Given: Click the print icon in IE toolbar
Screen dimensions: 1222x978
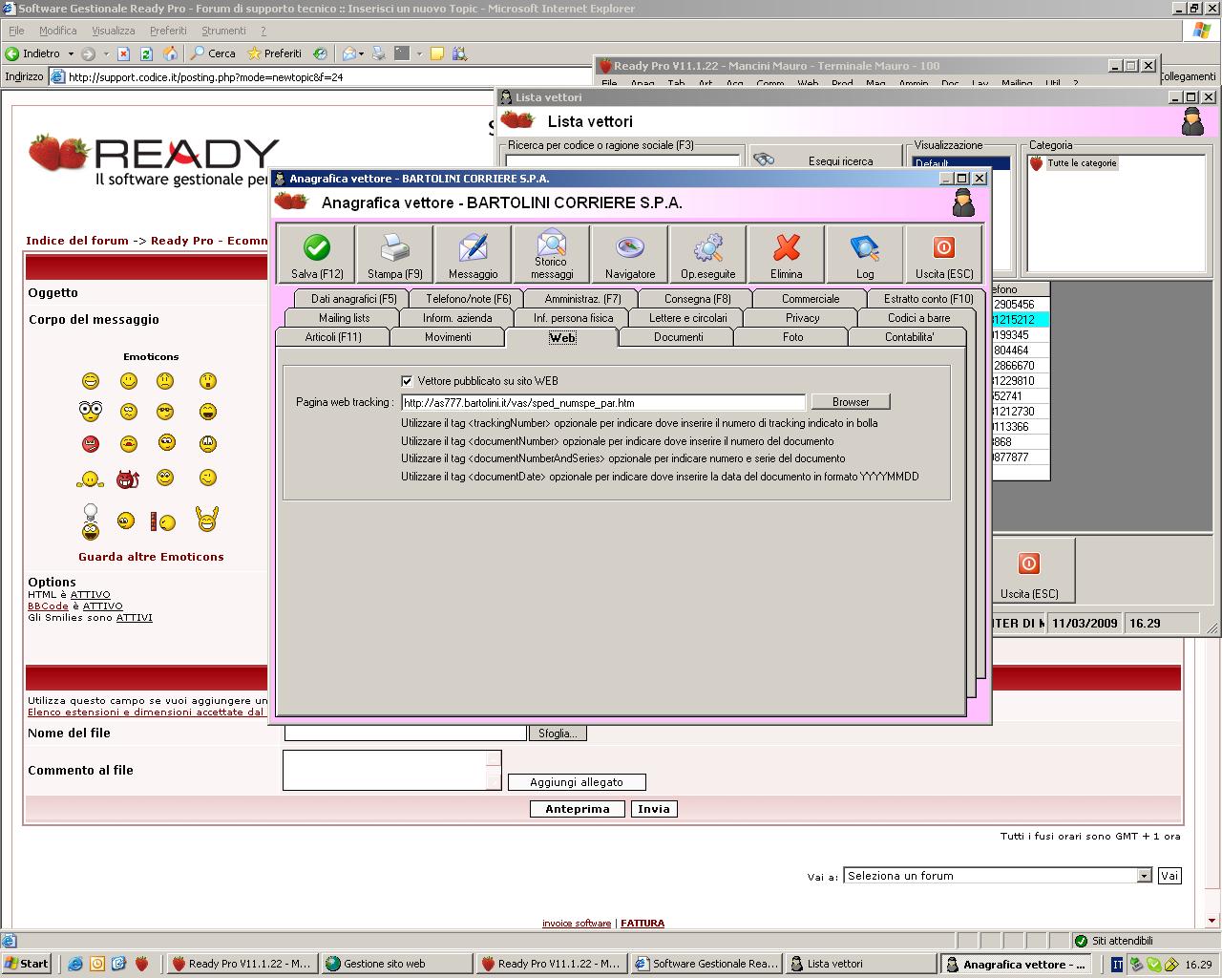Looking at the screenshot, I should pos(379,53).
